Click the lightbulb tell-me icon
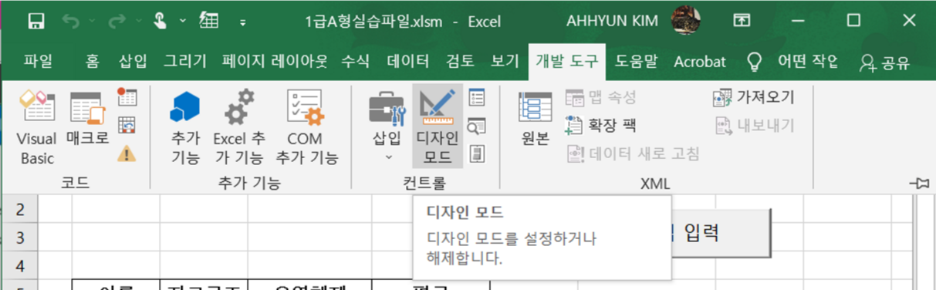The image size is (936, 290). pyautogui.click(x=754, y=62)
